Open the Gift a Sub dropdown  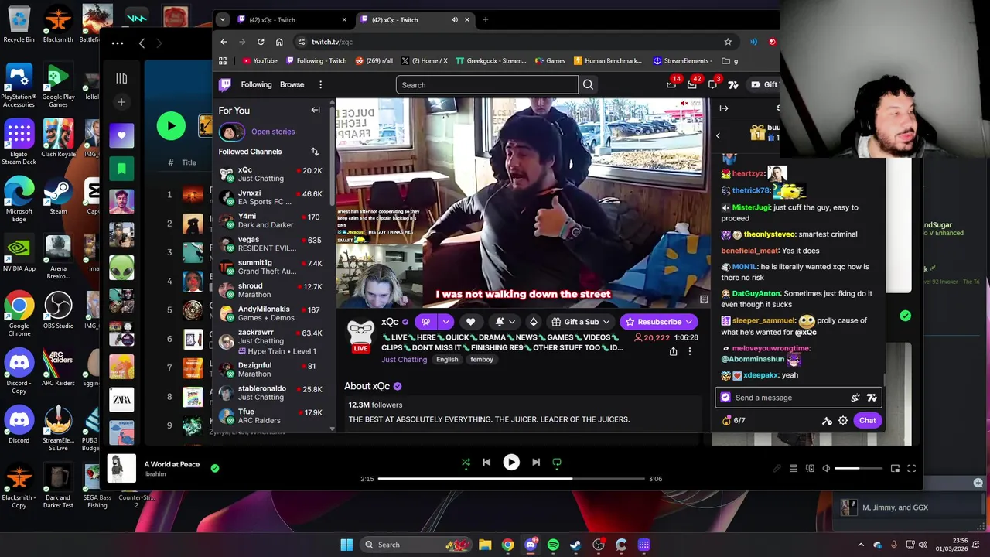click(581, 322)
